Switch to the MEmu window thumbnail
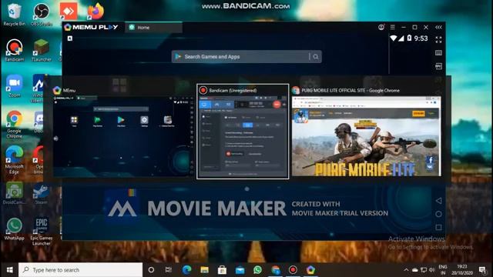The width and height of the screenshot is (493, 277). pyautogui.click(x=123, y=132)
